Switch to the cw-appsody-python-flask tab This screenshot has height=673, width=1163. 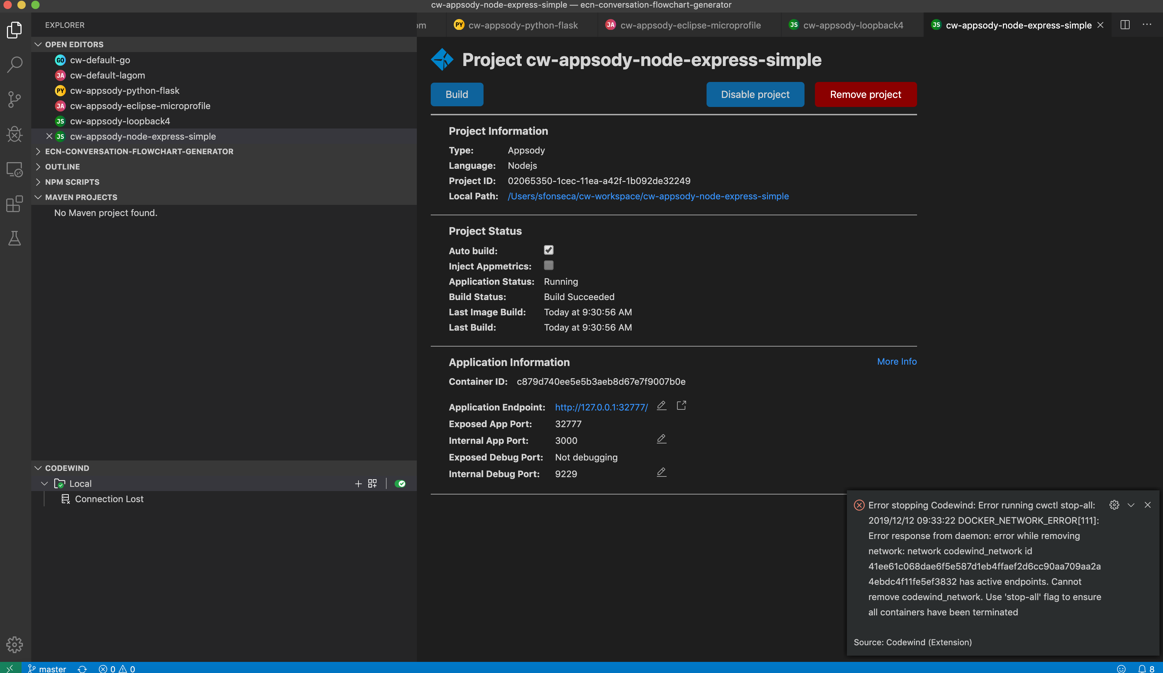coord(523,25)
